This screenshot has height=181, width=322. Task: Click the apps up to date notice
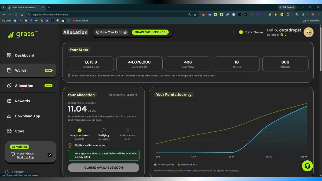tap(104, 155)
